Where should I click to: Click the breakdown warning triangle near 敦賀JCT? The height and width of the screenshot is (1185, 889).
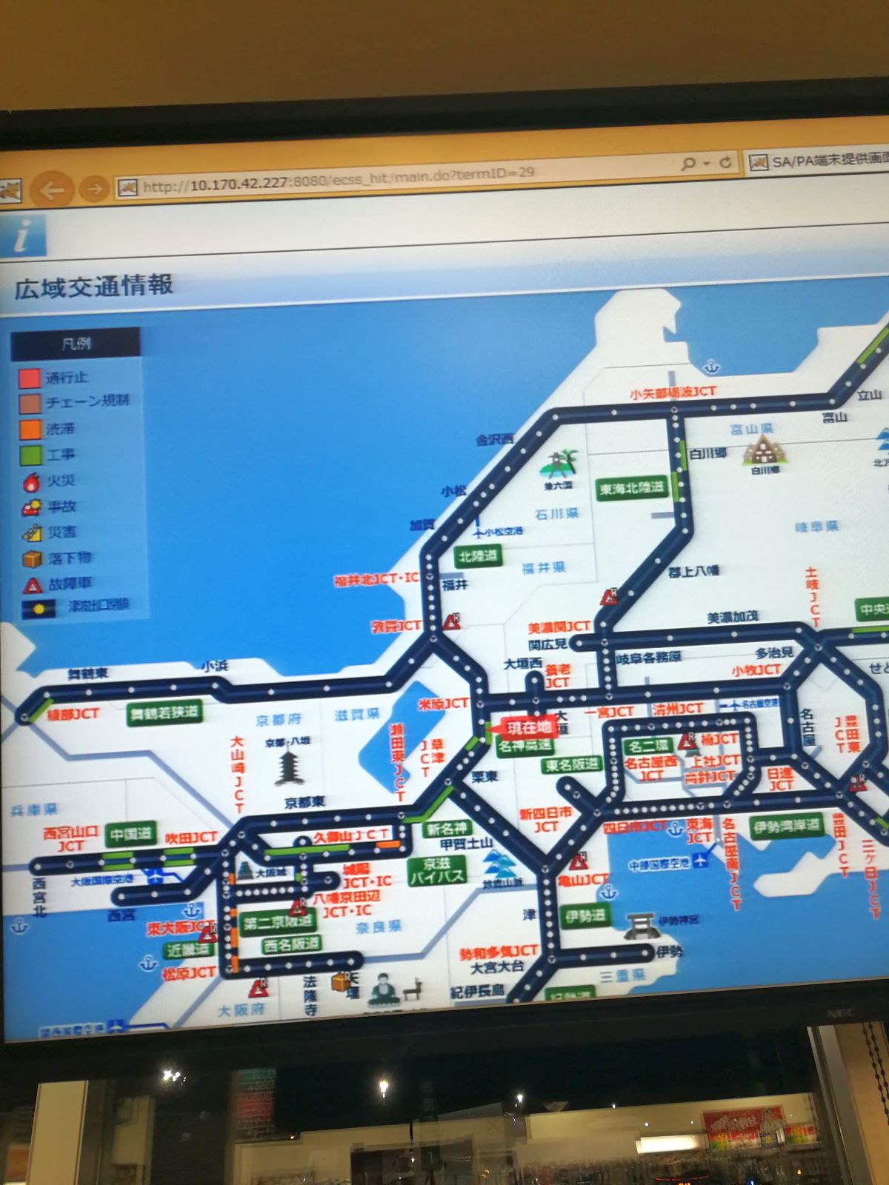450,621
